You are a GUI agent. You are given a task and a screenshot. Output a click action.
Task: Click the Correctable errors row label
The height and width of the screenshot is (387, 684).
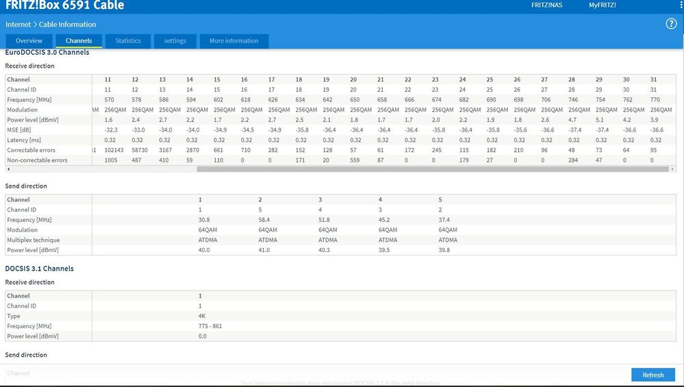click(31, 150)
